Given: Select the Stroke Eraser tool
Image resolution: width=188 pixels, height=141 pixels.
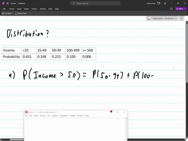Looking at the screenshot, I should pos(21,13).
